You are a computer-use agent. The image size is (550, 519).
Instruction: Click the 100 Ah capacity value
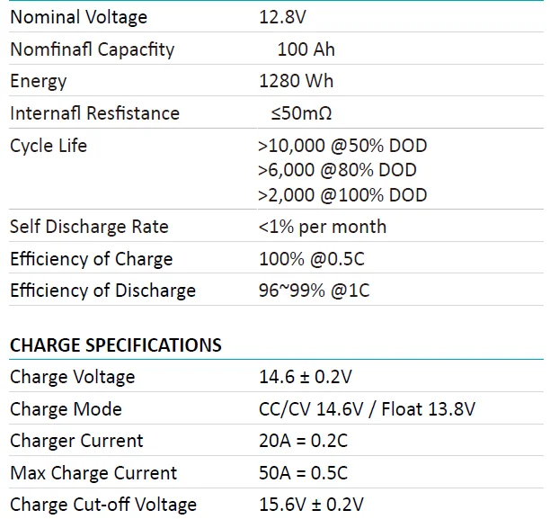pos(305,49)
